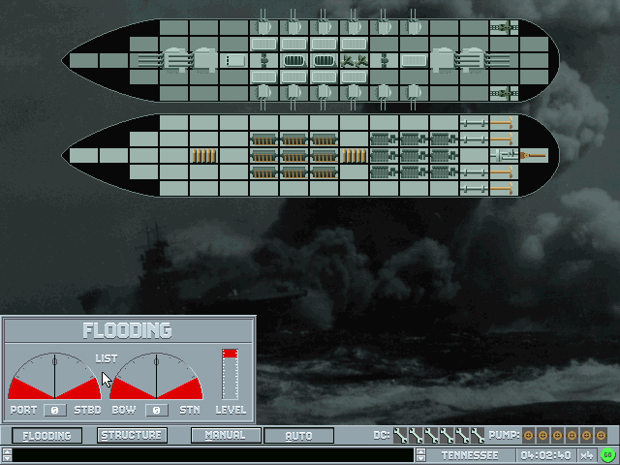The width and height of the screenshot is (620, 465).
Task: Select the floatplanes compartment on upper deck
Action: tap(354, 60)
